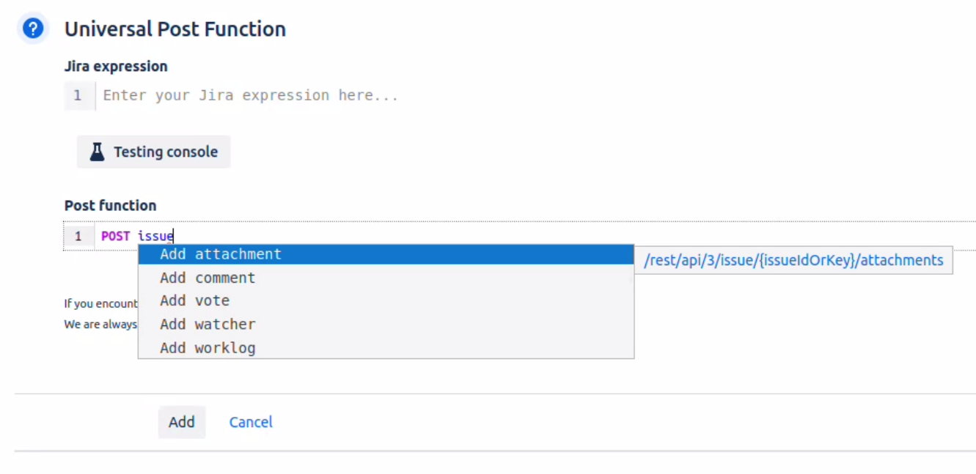Viewport: 976px width, 474px height.
Task: Click the text starting with We are always
Action: pyautogui.click(x=100, y=324)
